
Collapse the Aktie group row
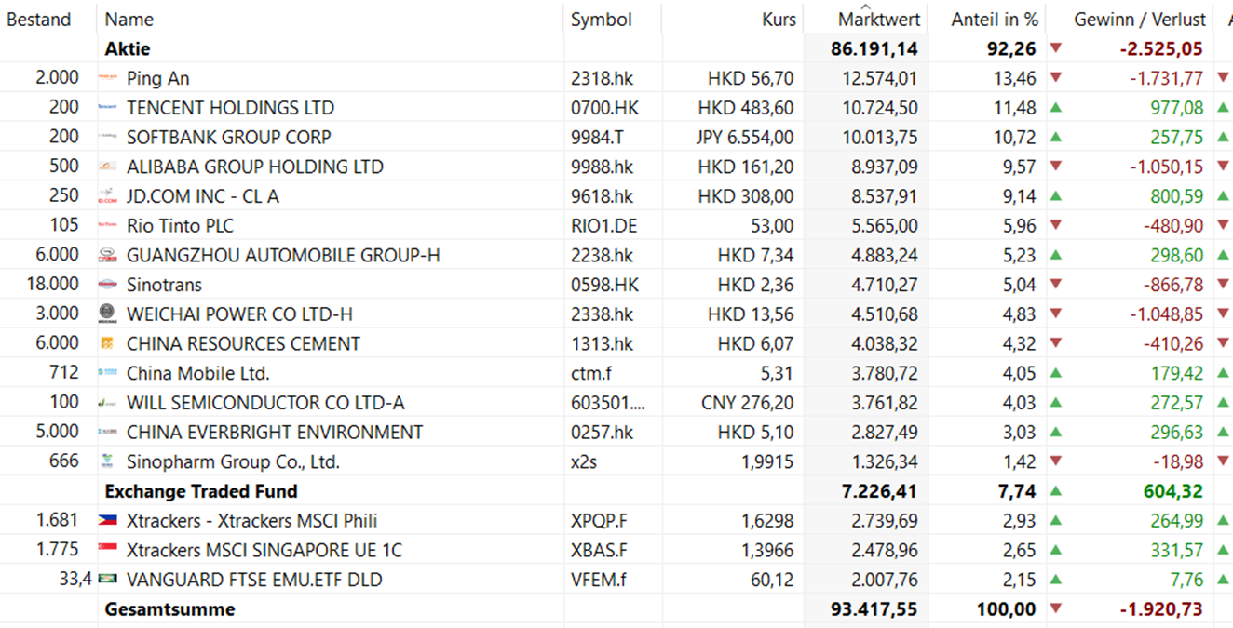pos(128,48)
